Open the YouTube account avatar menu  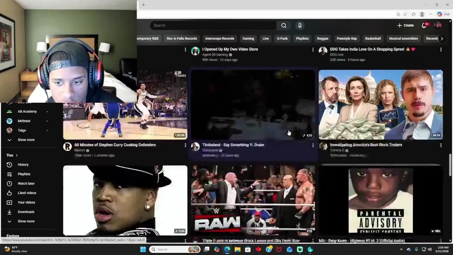(x=438, y=25)
